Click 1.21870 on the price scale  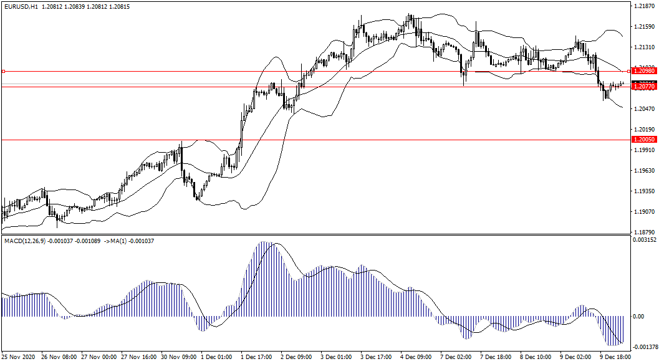643,6
